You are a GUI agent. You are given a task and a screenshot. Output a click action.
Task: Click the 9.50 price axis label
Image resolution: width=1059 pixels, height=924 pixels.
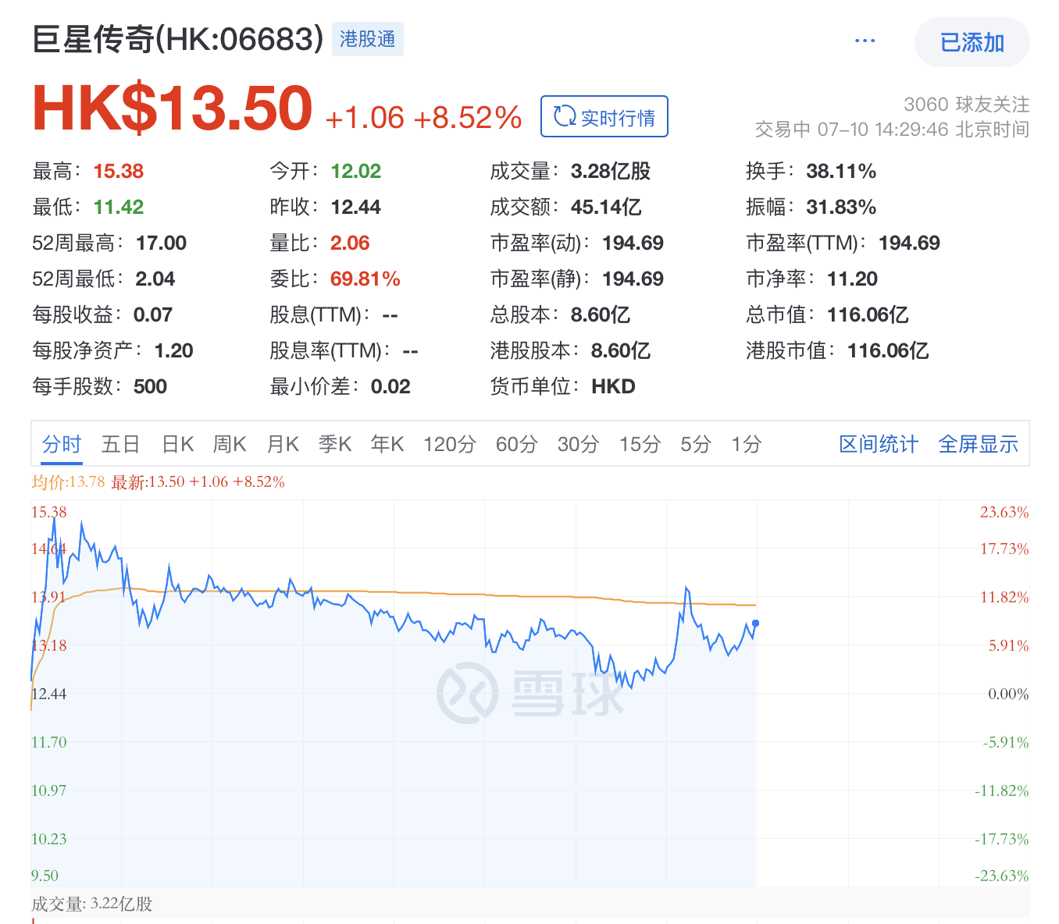coord(45,876)
